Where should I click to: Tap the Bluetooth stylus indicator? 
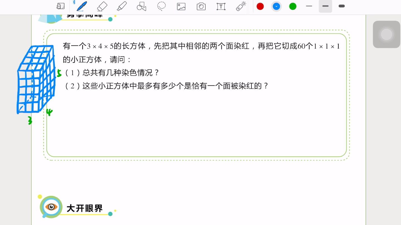[74, 2]
